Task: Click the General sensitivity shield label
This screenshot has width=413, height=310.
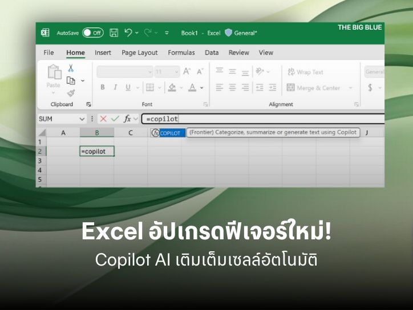Action: [x=241, y=33]
